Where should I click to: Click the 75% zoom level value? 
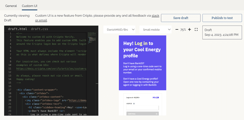point(183,30)
